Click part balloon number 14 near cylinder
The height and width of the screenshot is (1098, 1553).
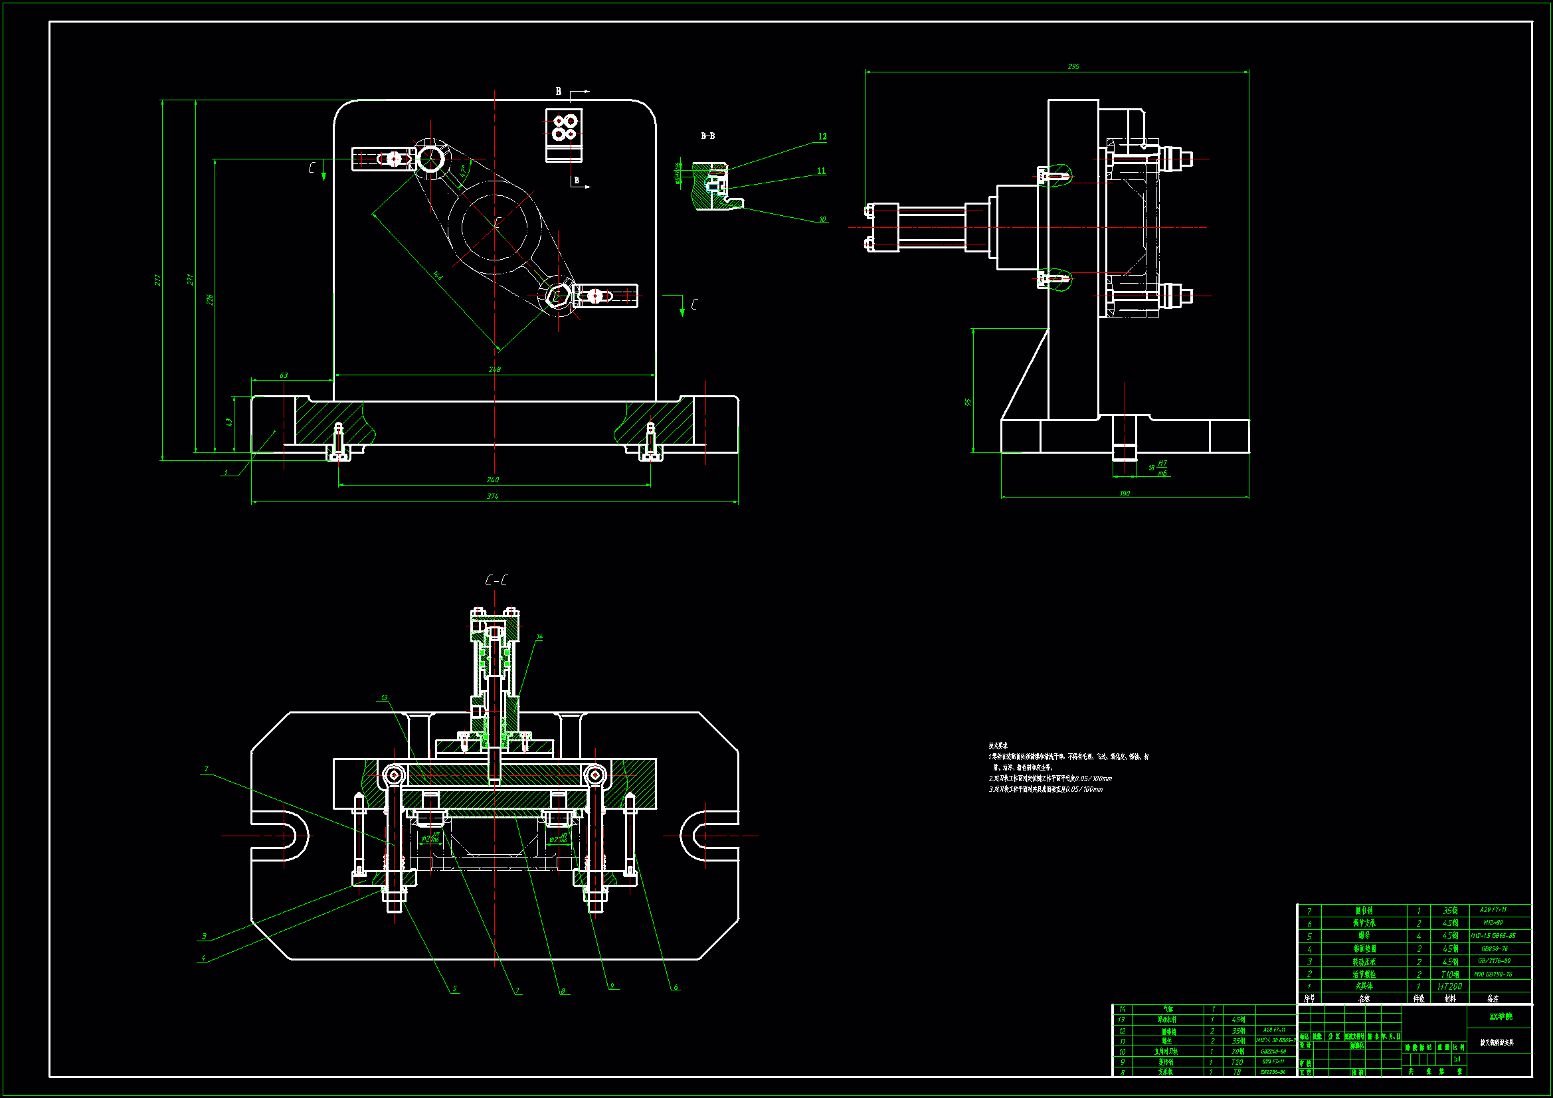pyautogui.click(x=539, y=636)
